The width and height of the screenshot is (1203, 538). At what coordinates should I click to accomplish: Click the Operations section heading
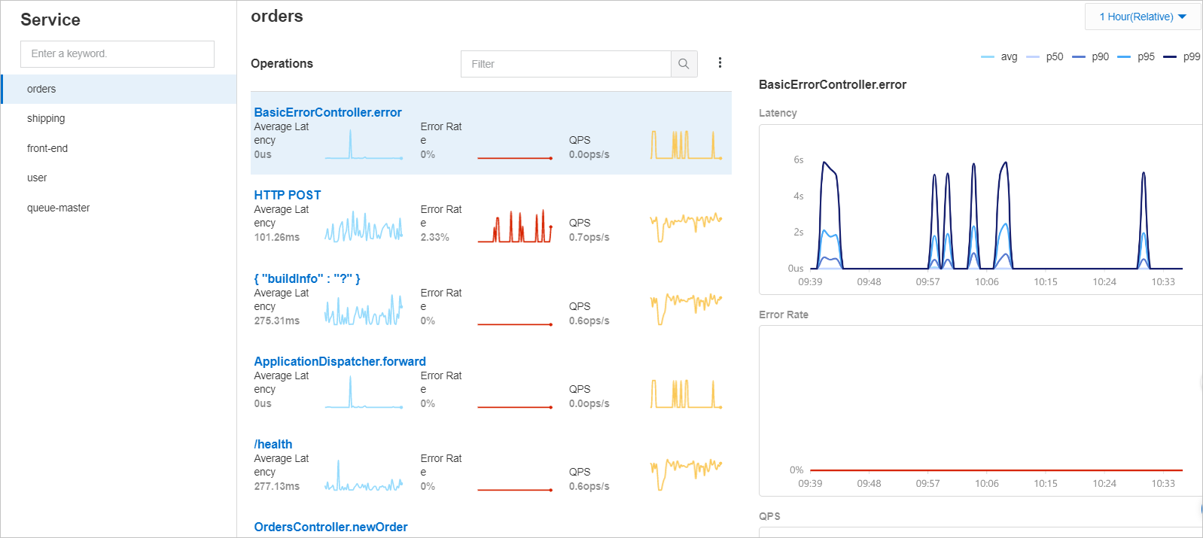(x=282, y=63)
